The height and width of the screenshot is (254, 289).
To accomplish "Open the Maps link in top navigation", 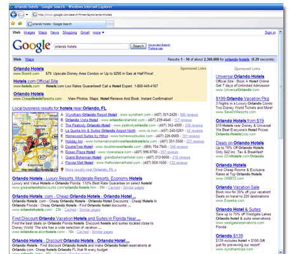I will coord(43,32).
